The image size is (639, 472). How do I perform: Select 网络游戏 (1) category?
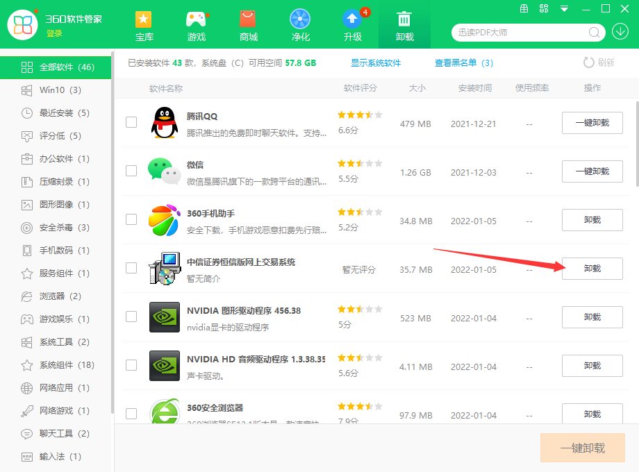(56, 410)
